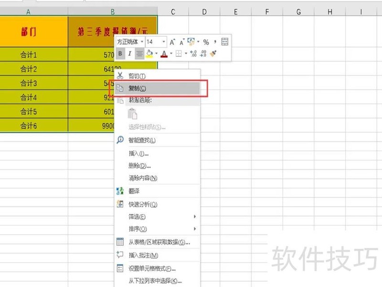Click the copy pages icon

120,88
